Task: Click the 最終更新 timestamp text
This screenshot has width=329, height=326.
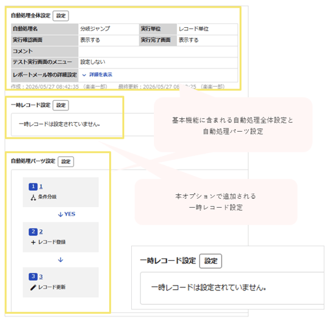Action: click(x=171, y=87)
